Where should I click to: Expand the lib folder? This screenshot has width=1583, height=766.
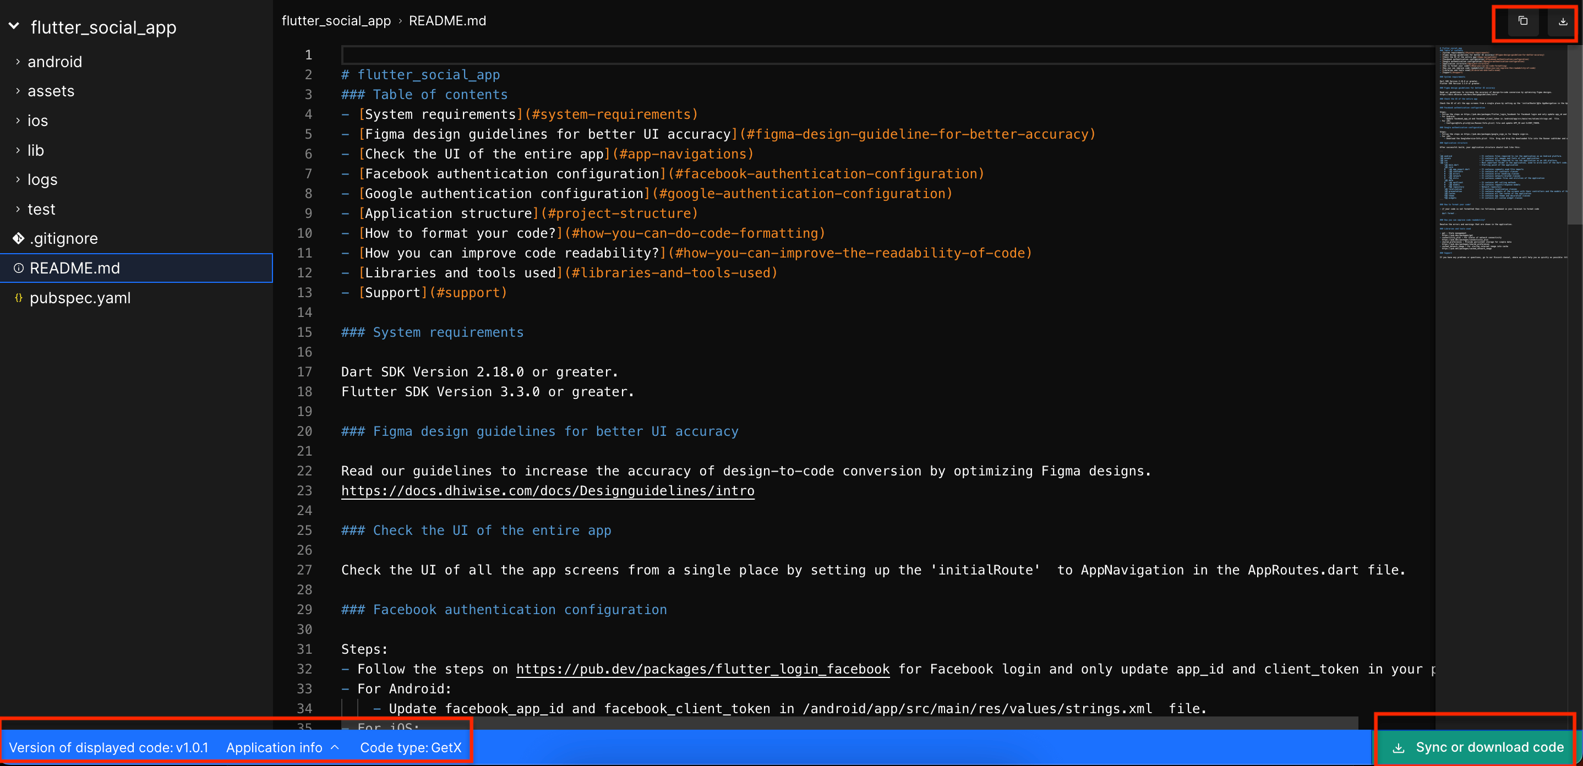[18, 150]
